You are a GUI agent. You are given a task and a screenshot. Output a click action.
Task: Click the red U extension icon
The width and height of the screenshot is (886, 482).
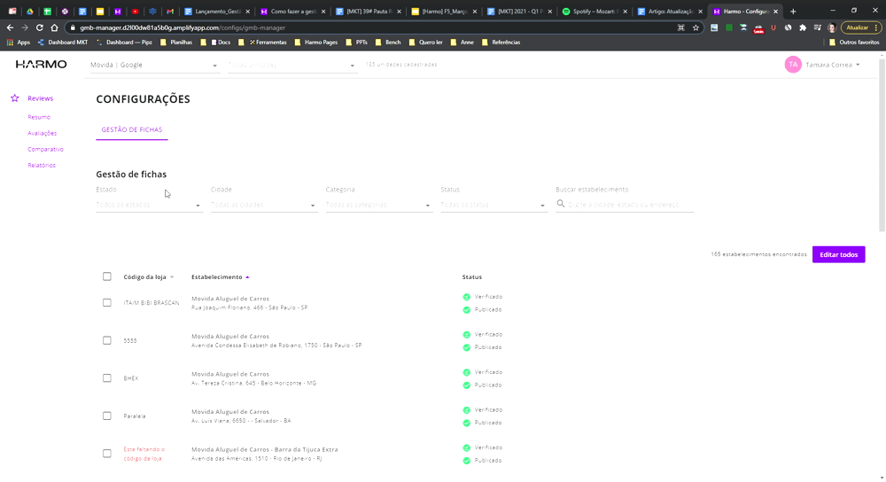click(x=773, y=27)
